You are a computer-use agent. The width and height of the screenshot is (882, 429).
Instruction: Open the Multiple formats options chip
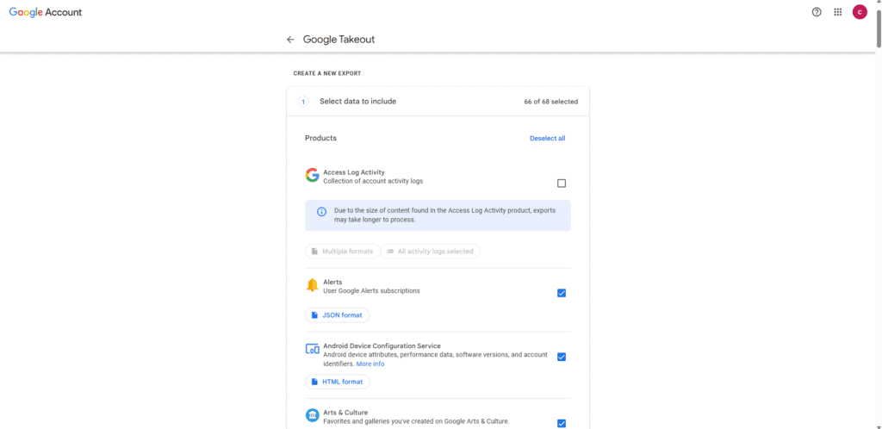(x=342, y=252)
